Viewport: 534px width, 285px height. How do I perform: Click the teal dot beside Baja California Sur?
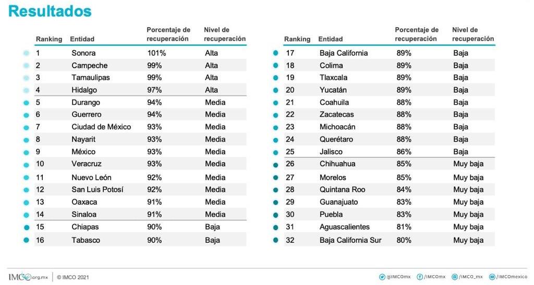pos(275,240)
